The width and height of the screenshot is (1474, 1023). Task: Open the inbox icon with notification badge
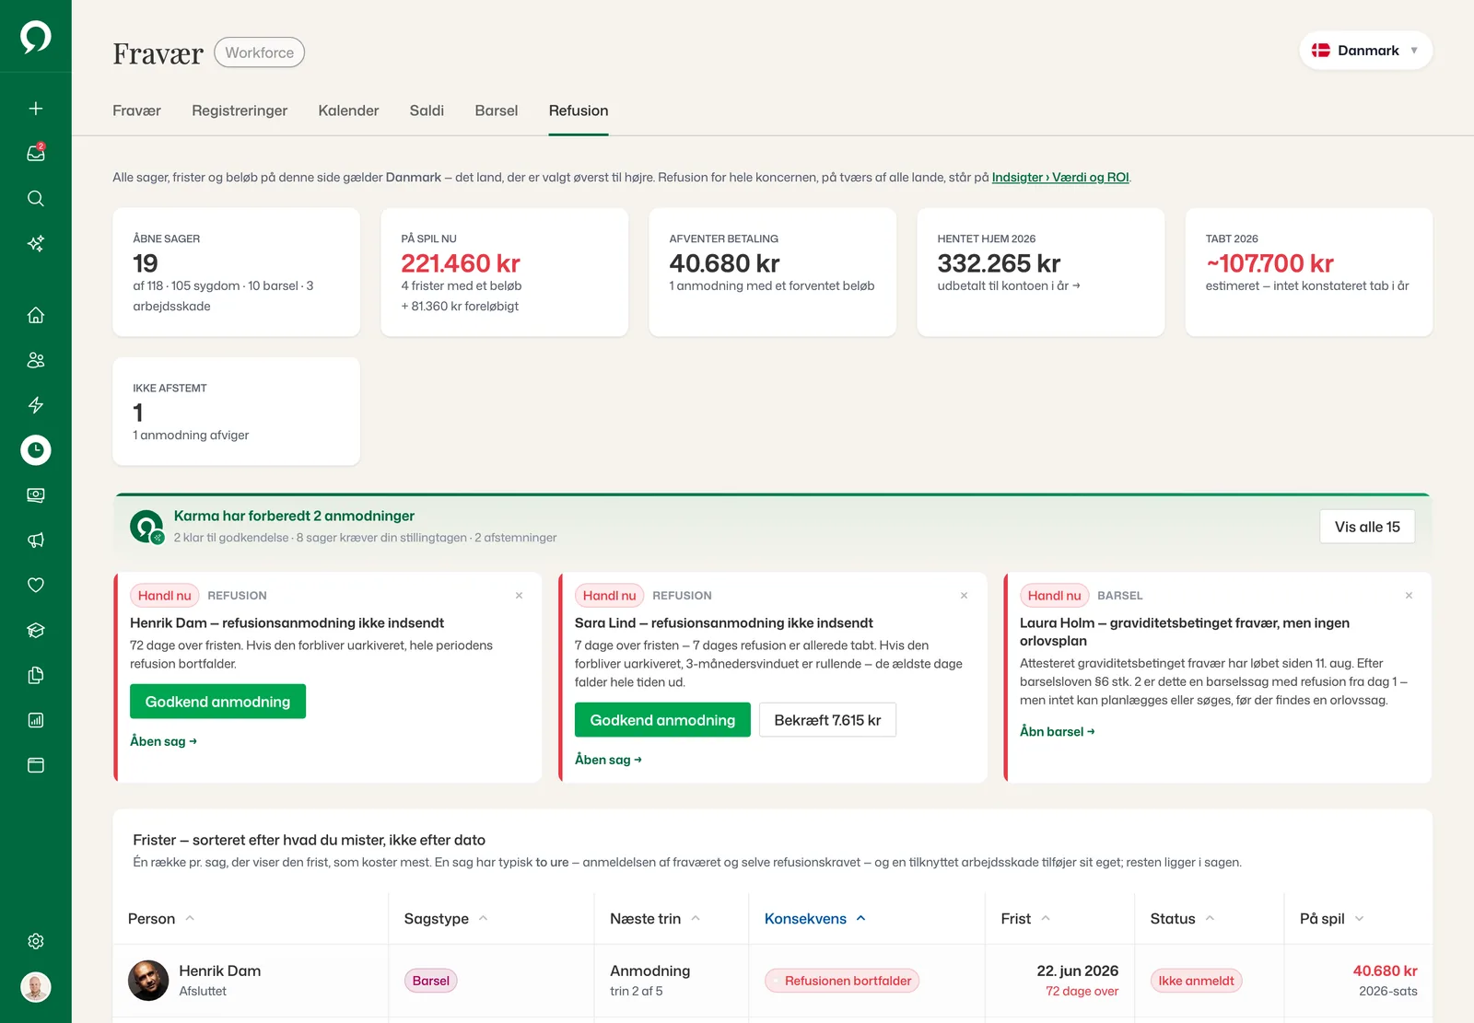click(x=36, y=154)
